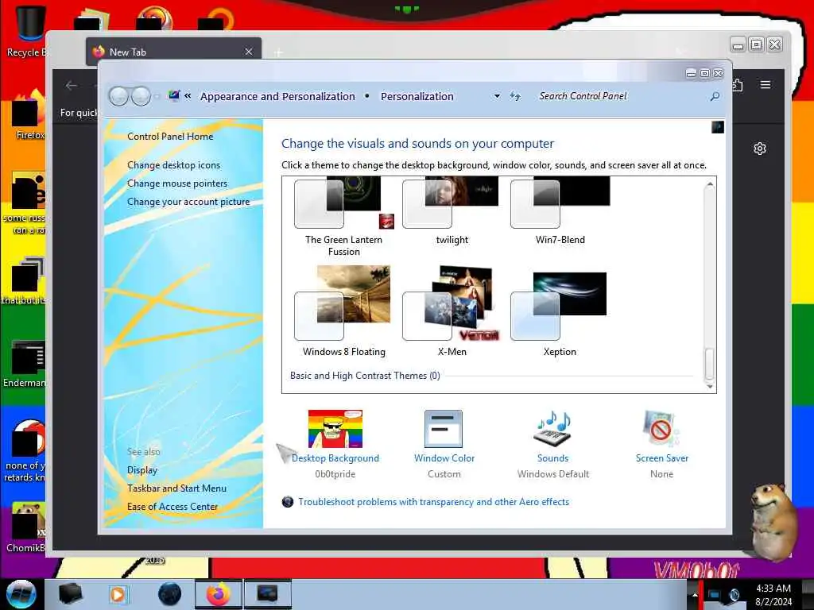Click Firefox back arrow button
Screen dimensions: 814x610
tap(72, 86)
